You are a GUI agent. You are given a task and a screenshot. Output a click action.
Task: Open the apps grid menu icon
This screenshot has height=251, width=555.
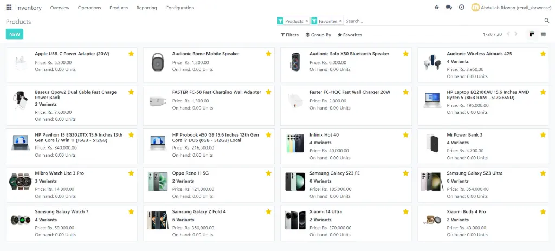(9, 8)
